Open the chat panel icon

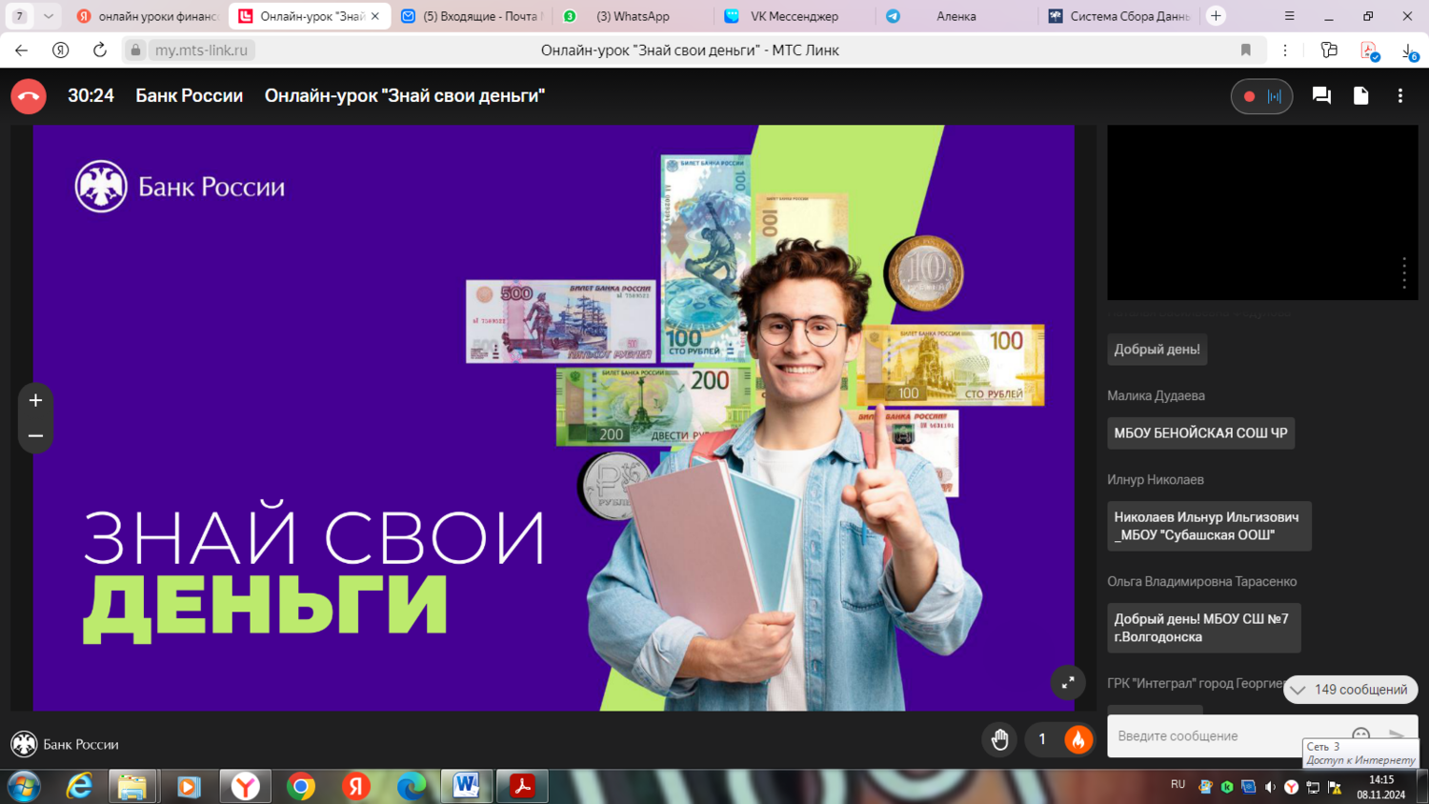(x=1321, y=95)
